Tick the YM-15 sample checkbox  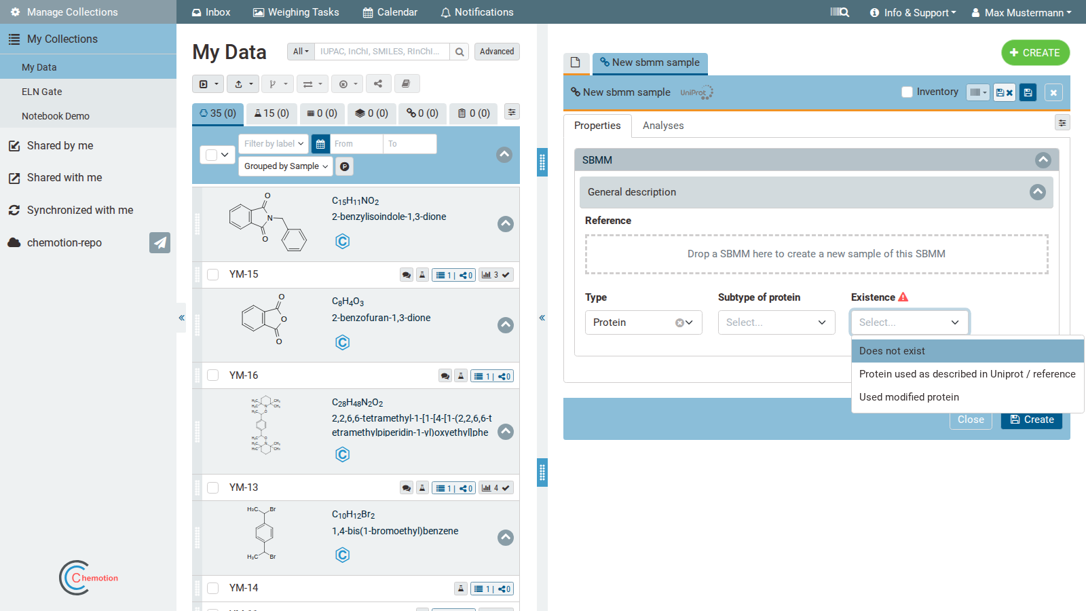pos(213,275)
